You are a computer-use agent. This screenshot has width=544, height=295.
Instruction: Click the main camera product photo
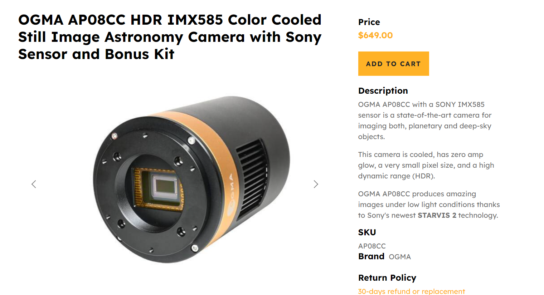(x=191, y=180)
